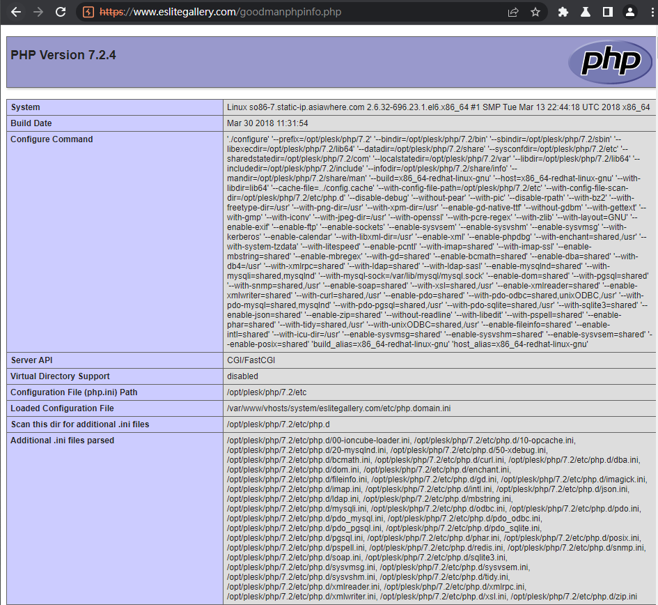Reload the current page
The image size is (658, 605).
[x=61, y=12]
